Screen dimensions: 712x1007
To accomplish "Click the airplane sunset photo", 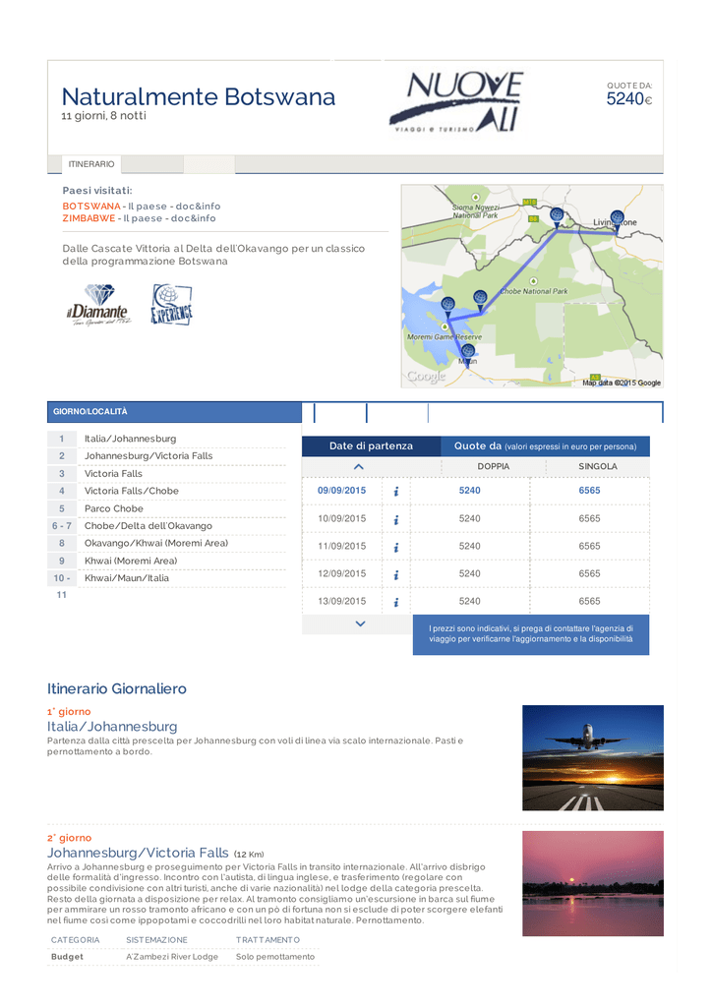I will 593,758.
